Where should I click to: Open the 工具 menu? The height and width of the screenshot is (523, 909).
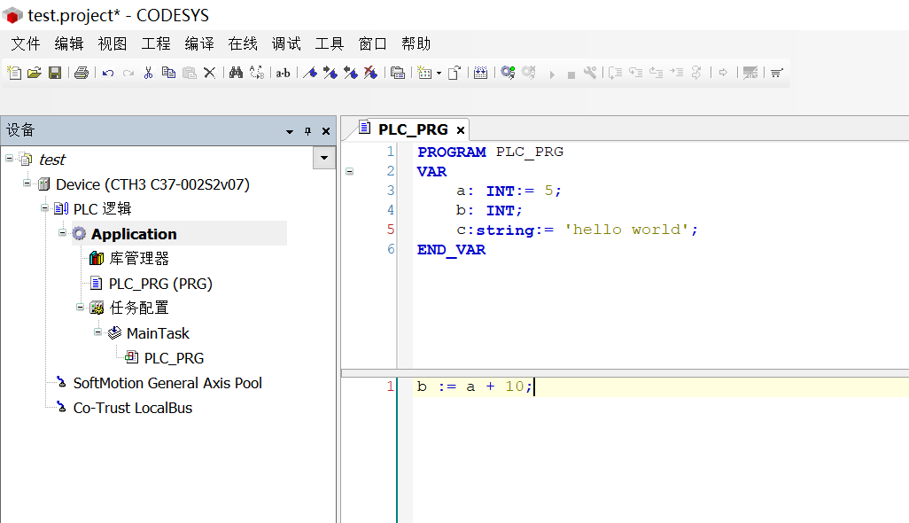(x=328, y=43)
